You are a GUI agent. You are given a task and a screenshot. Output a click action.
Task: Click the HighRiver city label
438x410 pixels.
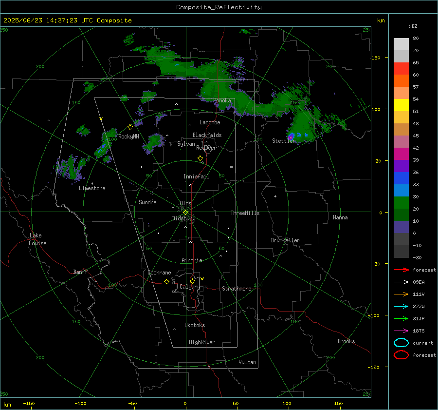pyautogui.click(x=202, y=342)
